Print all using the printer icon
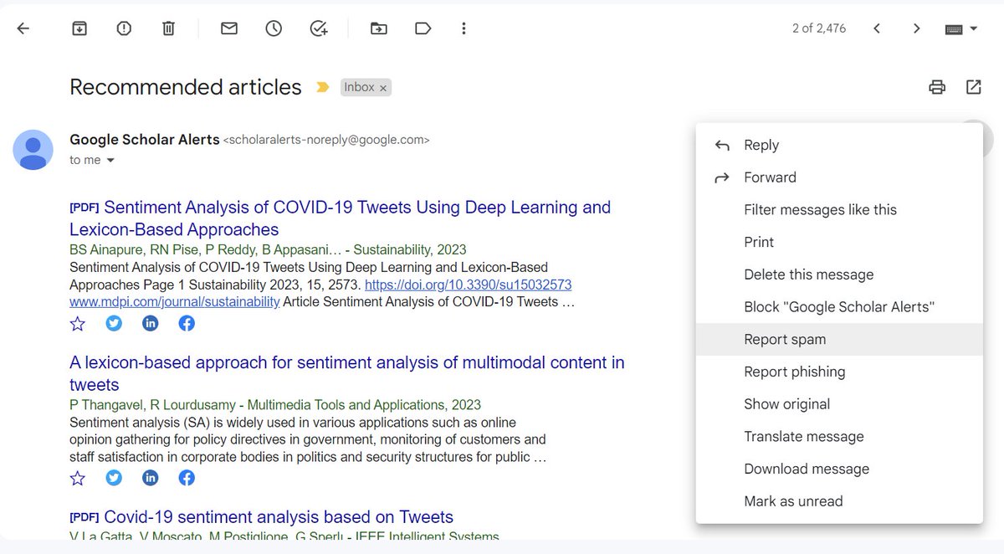Viewport: 1004px width, 554px height. [937, 87]
